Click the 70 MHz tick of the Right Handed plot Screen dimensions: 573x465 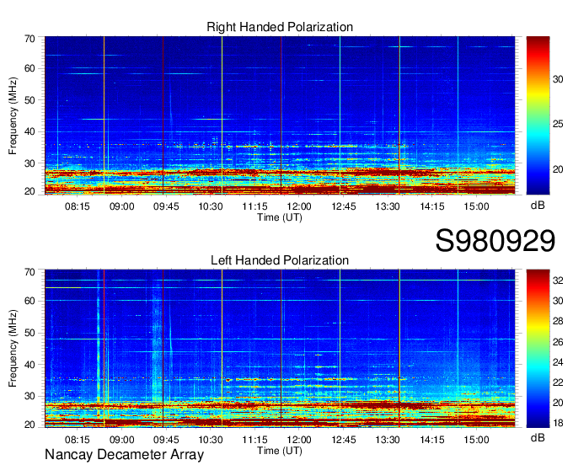pyautogui.click(x=29, y=39)
